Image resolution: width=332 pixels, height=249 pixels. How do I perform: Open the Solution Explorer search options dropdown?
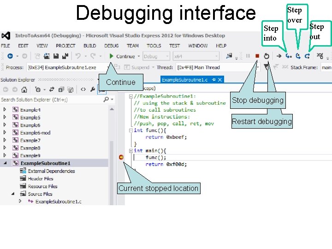(112, 100)
